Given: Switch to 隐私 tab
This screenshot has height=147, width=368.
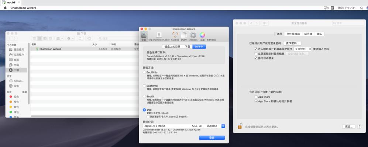Looking at the screenshot, I should tap(319, 34).
